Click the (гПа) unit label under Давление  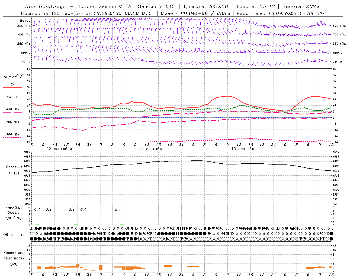[14, 173]
